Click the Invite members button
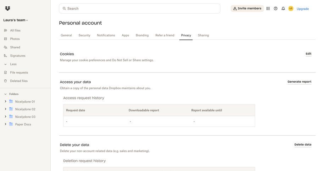 247,8
